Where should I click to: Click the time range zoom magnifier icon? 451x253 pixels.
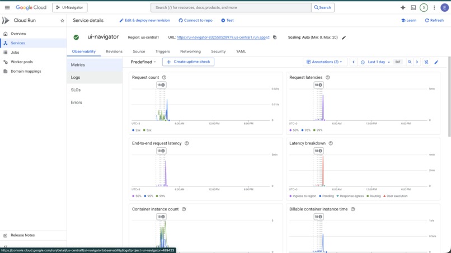[410, 62]
